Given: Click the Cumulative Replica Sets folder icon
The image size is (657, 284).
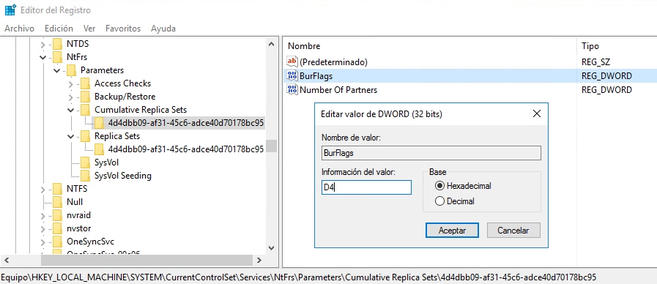Looking at the screenshot, I should pos(85,110).
